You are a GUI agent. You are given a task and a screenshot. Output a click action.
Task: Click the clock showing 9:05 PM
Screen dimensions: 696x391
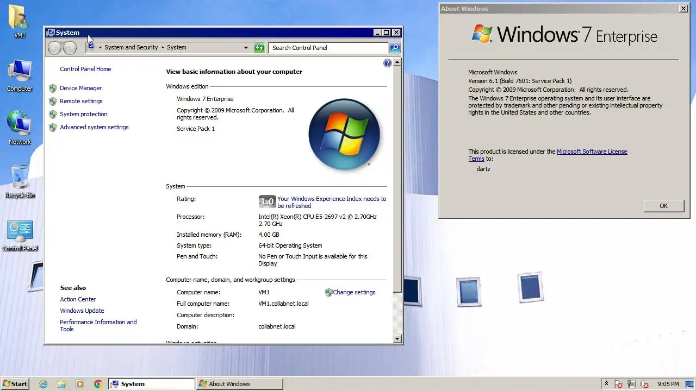668,384
